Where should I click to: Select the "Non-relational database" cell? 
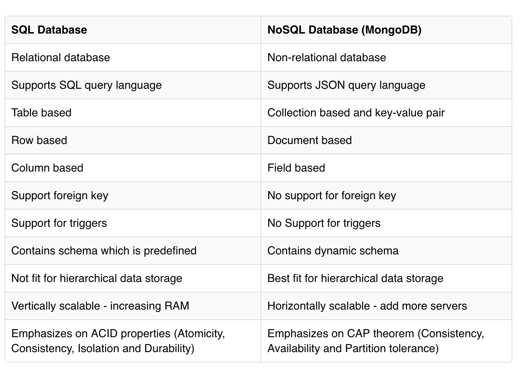[x=327, y=57]
